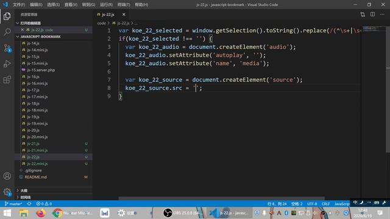Open the .gitignore file
The height and width of the screenshot is (219, 390).
point(34,170)
